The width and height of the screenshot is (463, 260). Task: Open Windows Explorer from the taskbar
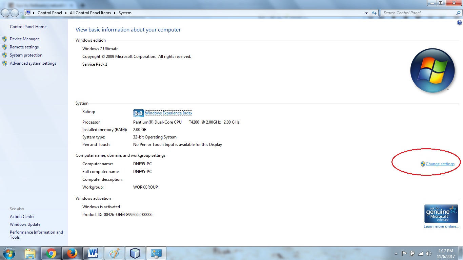(x=30, y=253)
